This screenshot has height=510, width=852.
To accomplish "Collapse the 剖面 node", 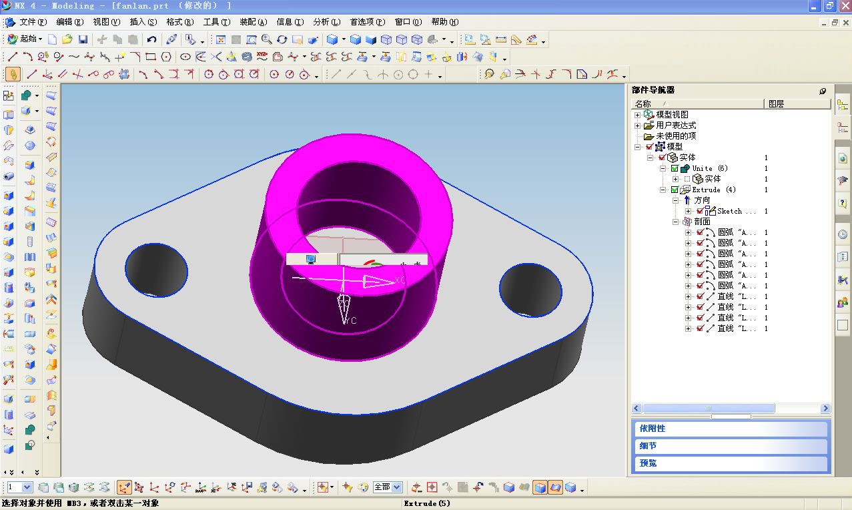I will click(675, 222).
